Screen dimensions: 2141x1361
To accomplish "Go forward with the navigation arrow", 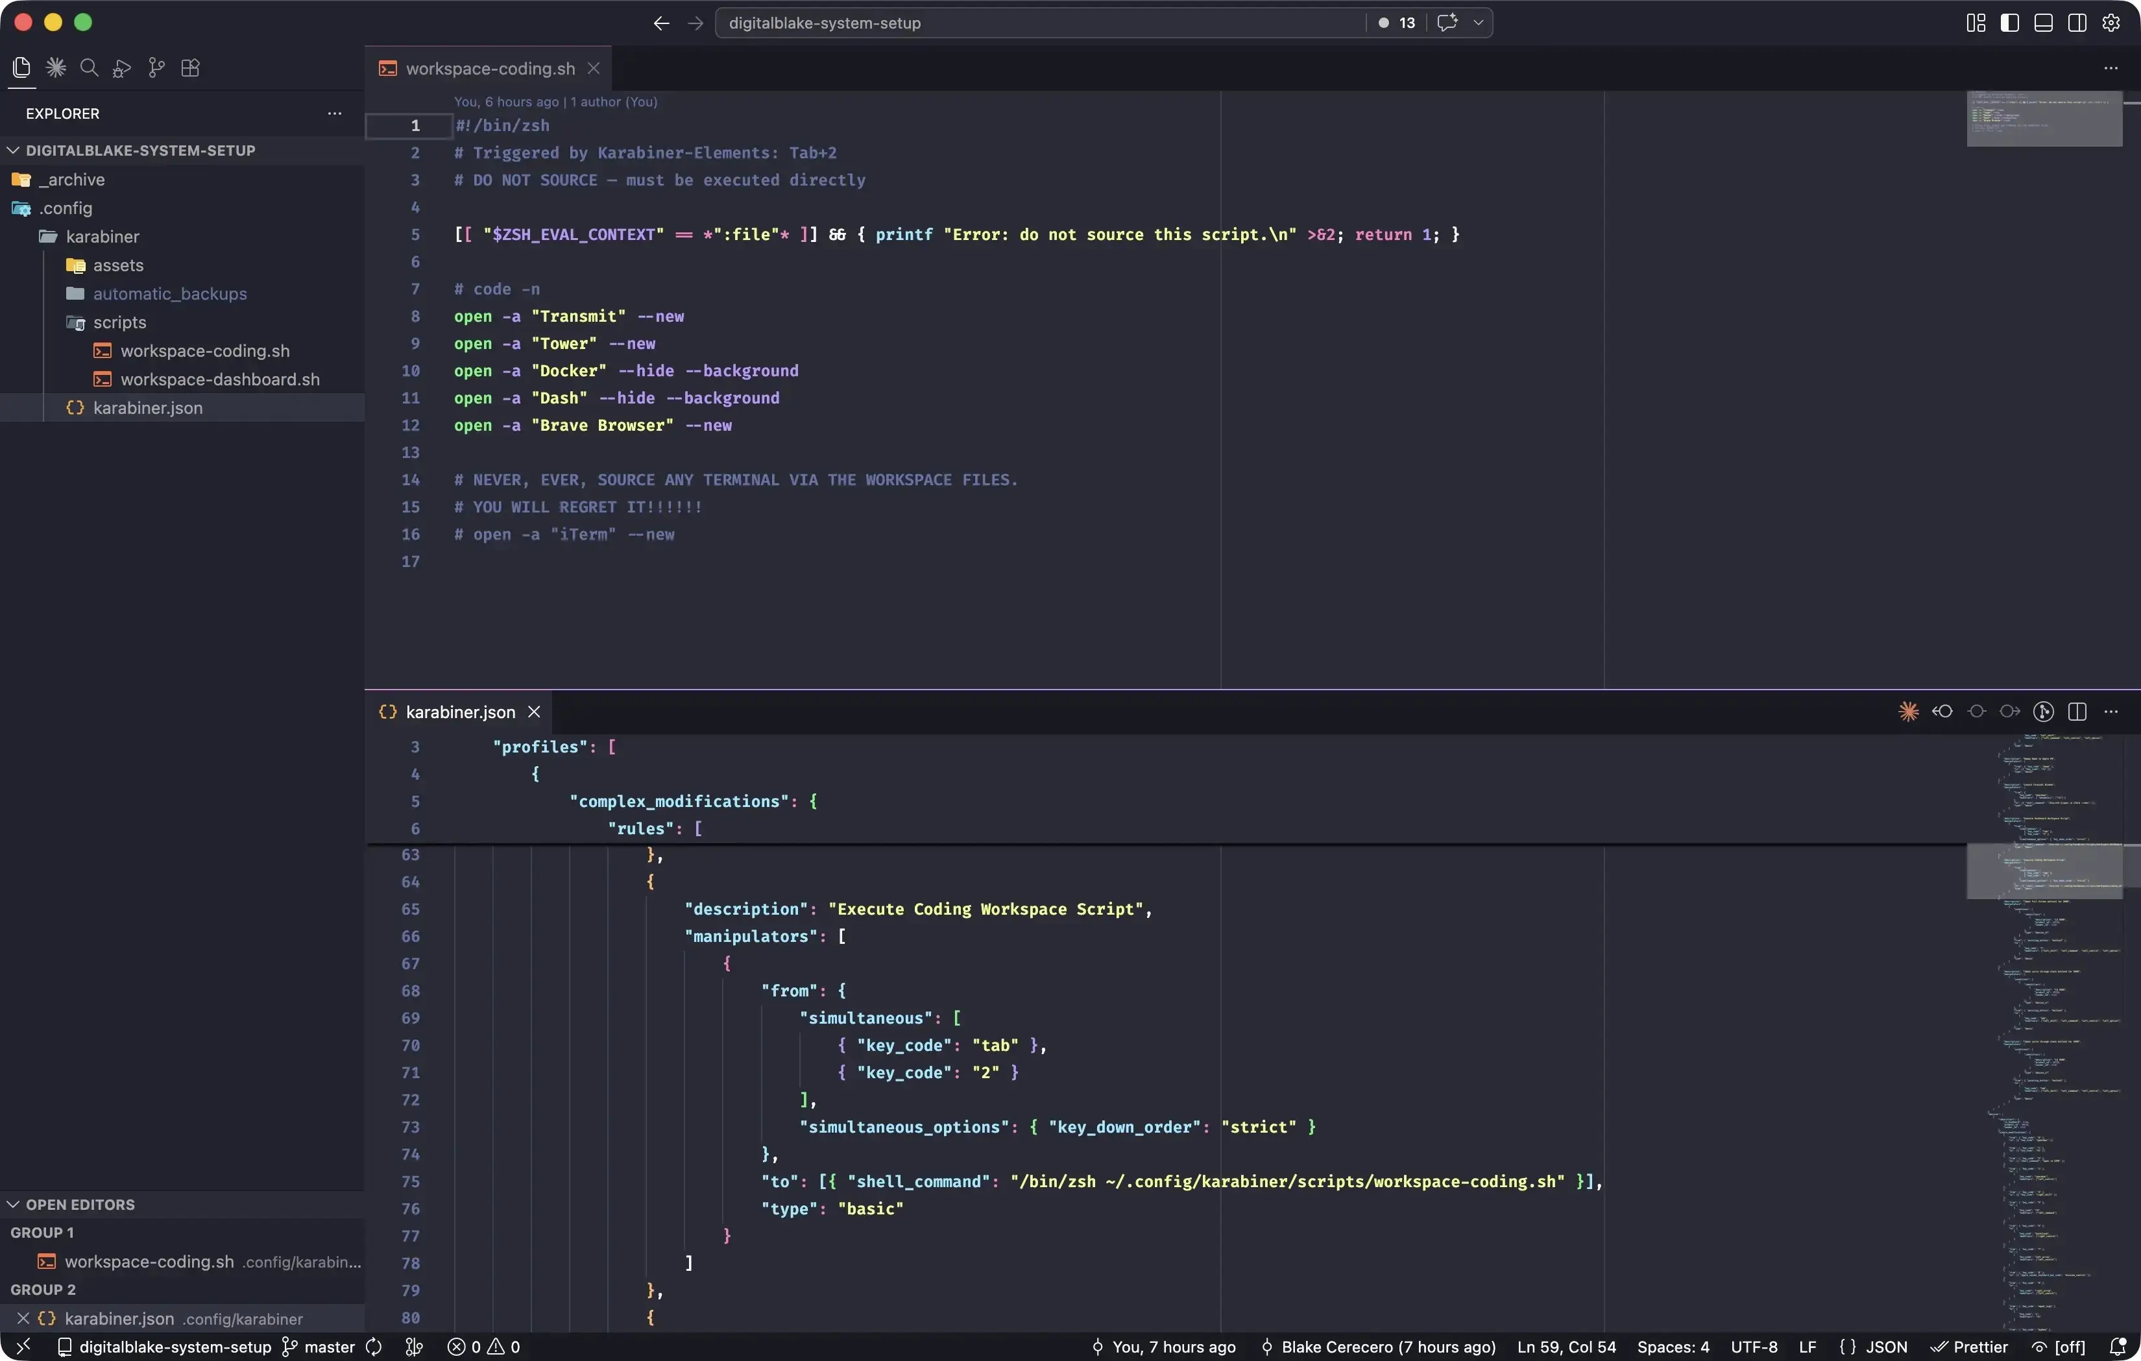I will coord(696,23).
